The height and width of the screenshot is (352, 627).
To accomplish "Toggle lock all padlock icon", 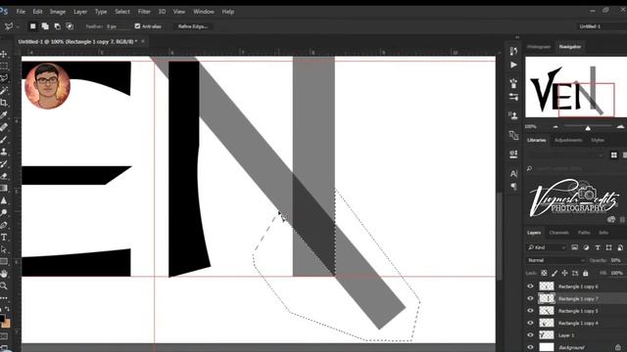I will pos(586,273).
